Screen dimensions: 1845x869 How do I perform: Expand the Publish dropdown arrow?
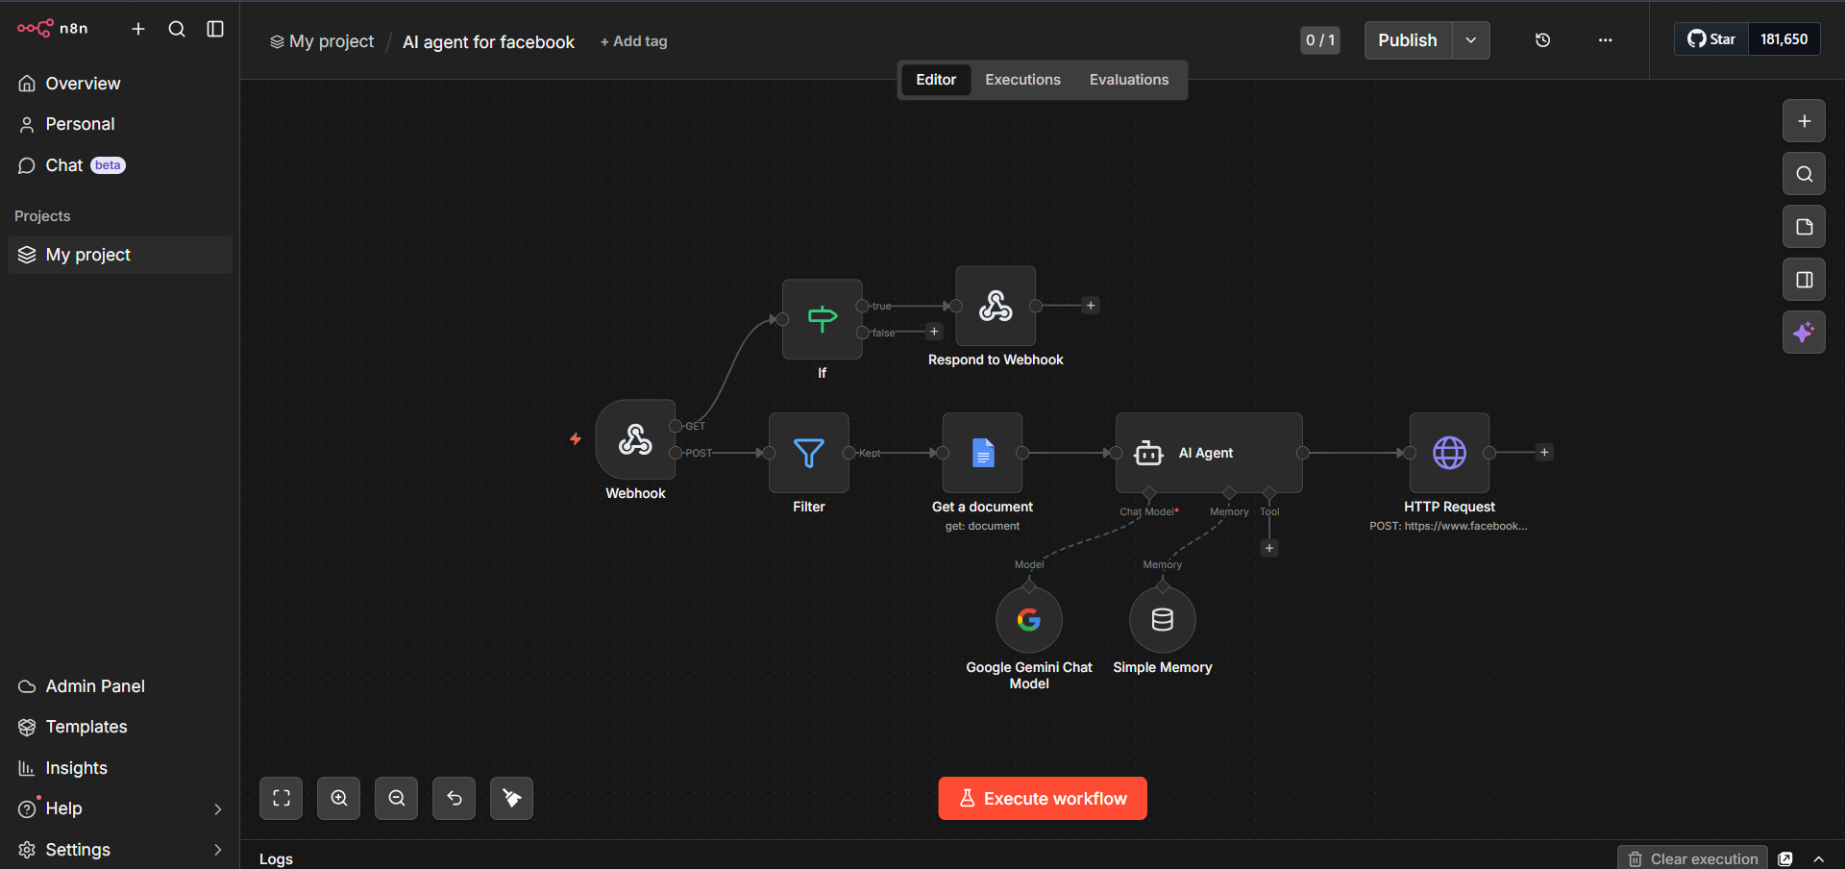[1469, 40]
